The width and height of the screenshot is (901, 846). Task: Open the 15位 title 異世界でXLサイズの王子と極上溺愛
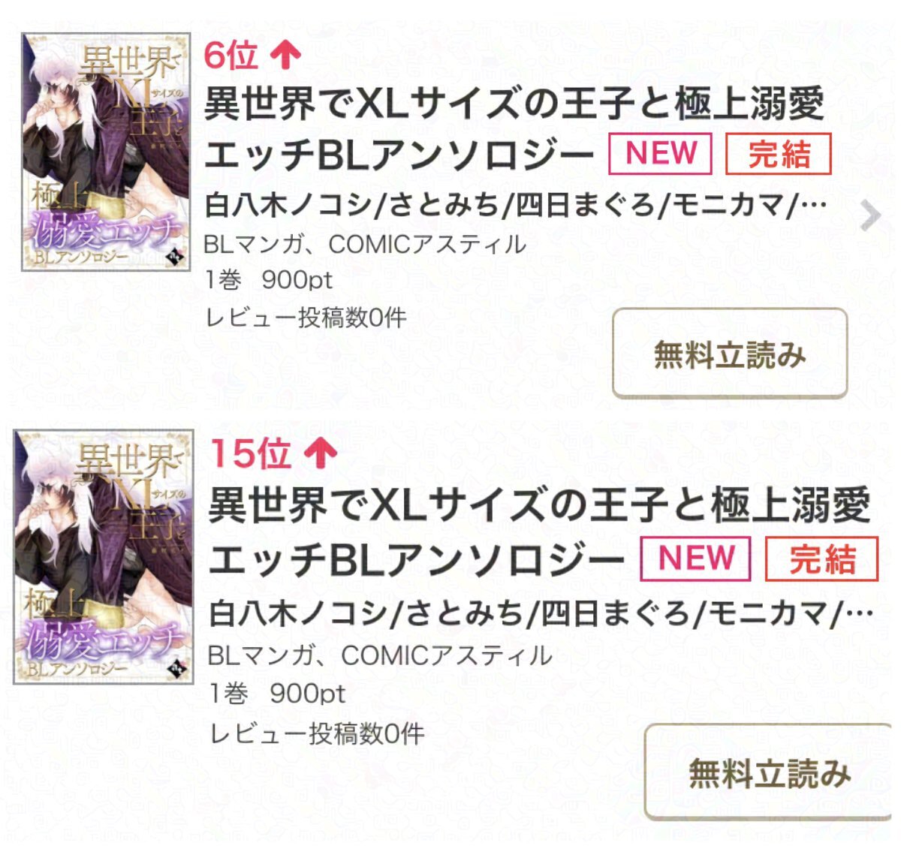pyautogui.click(x=539, y=504)
